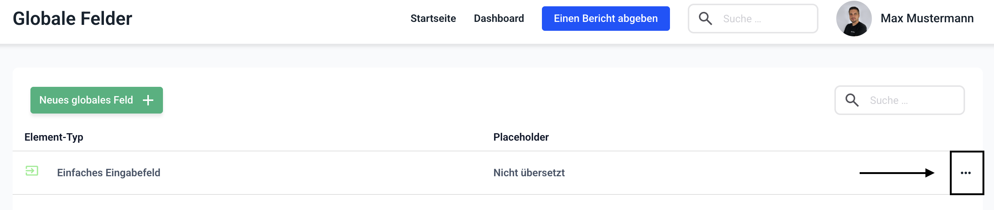Focus the top header Suche input field
Image resolution: width=994 pixels, height=210 pixels.
[766, 19]
